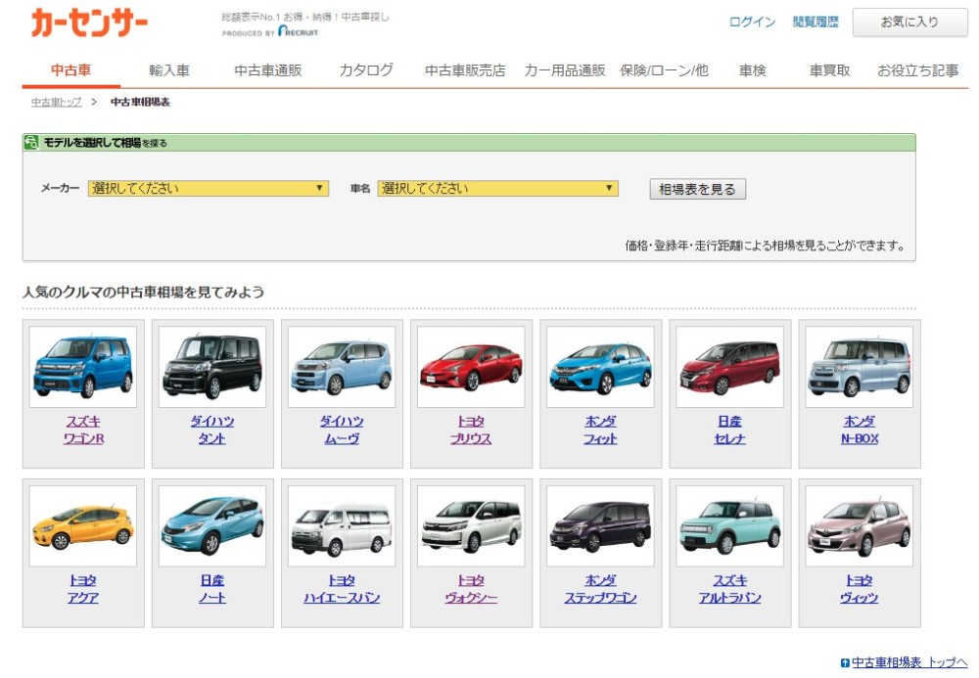Image resolution: width=979 pixels, height=678 pixels.
Task: Click the Honda Step Wagon car image
Action: click(x=600, y=525)
